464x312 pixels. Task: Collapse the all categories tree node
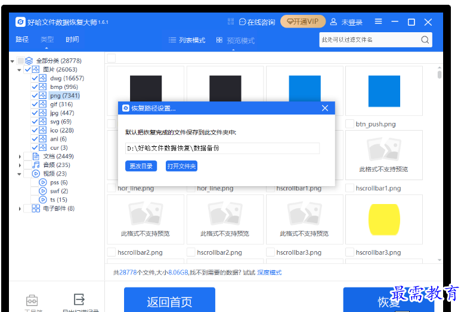12,61
